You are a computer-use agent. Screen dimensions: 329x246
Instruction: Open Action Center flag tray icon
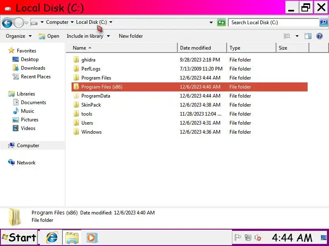pos(238,238)
